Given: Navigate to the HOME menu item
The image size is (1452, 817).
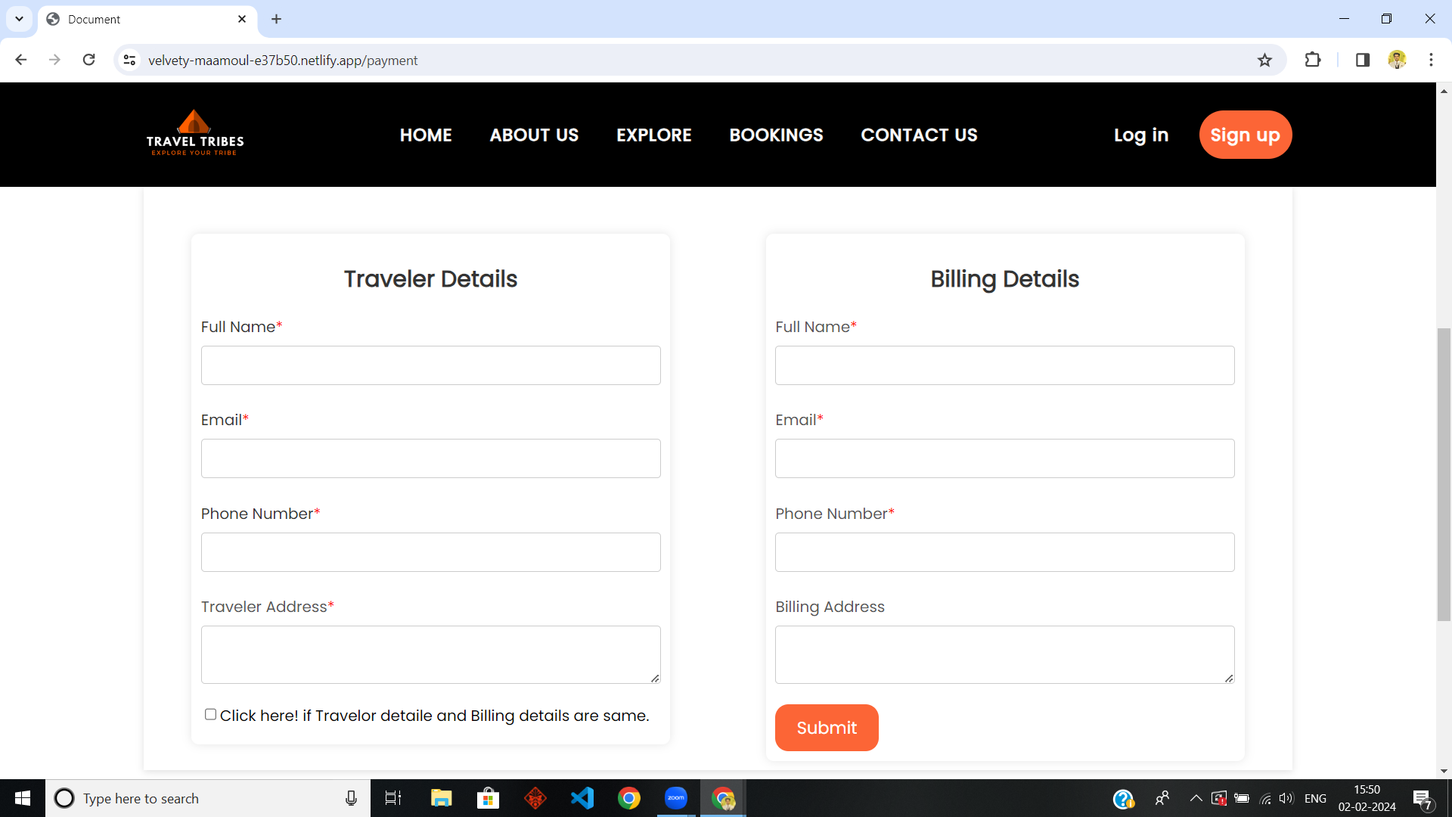Looking at the screenshot, I should point(426,135).
